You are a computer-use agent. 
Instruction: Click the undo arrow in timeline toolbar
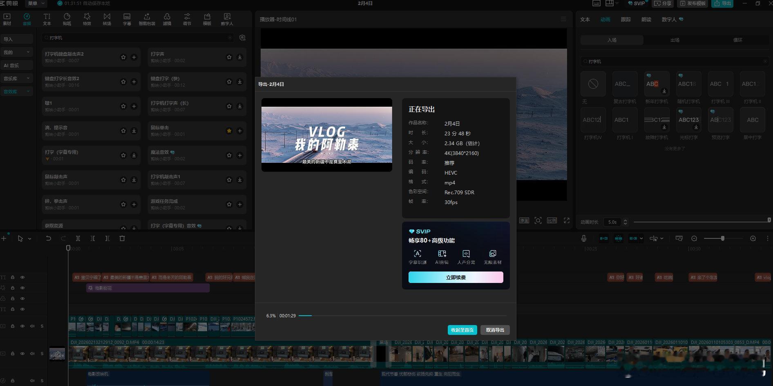coord(49,238)
